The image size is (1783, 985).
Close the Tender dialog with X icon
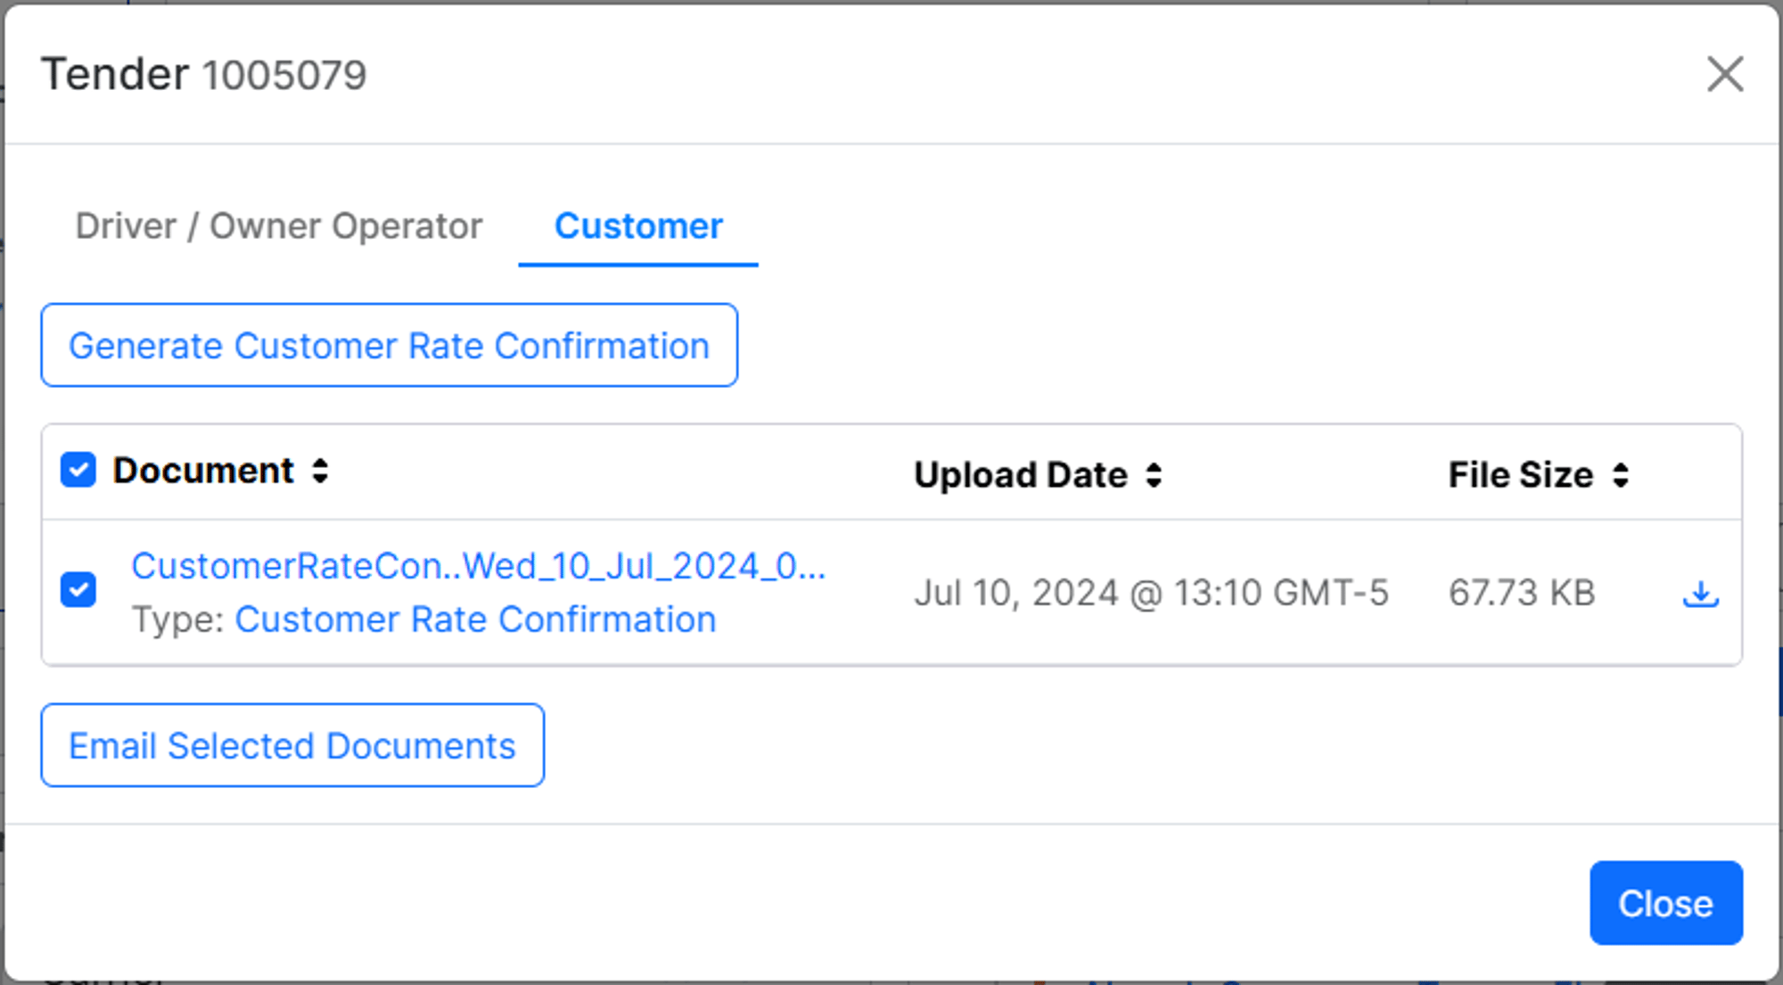pyautogui.click(x=1725, y=74)
